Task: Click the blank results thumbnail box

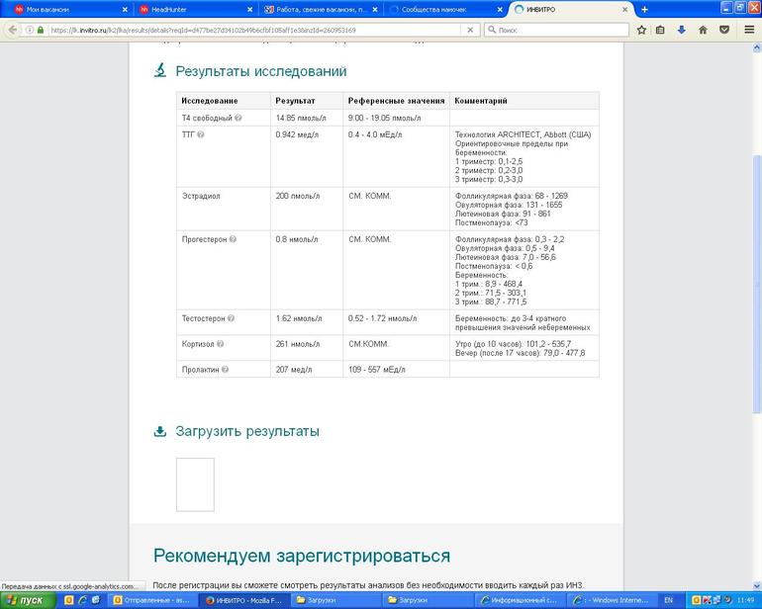Action: 195,484
